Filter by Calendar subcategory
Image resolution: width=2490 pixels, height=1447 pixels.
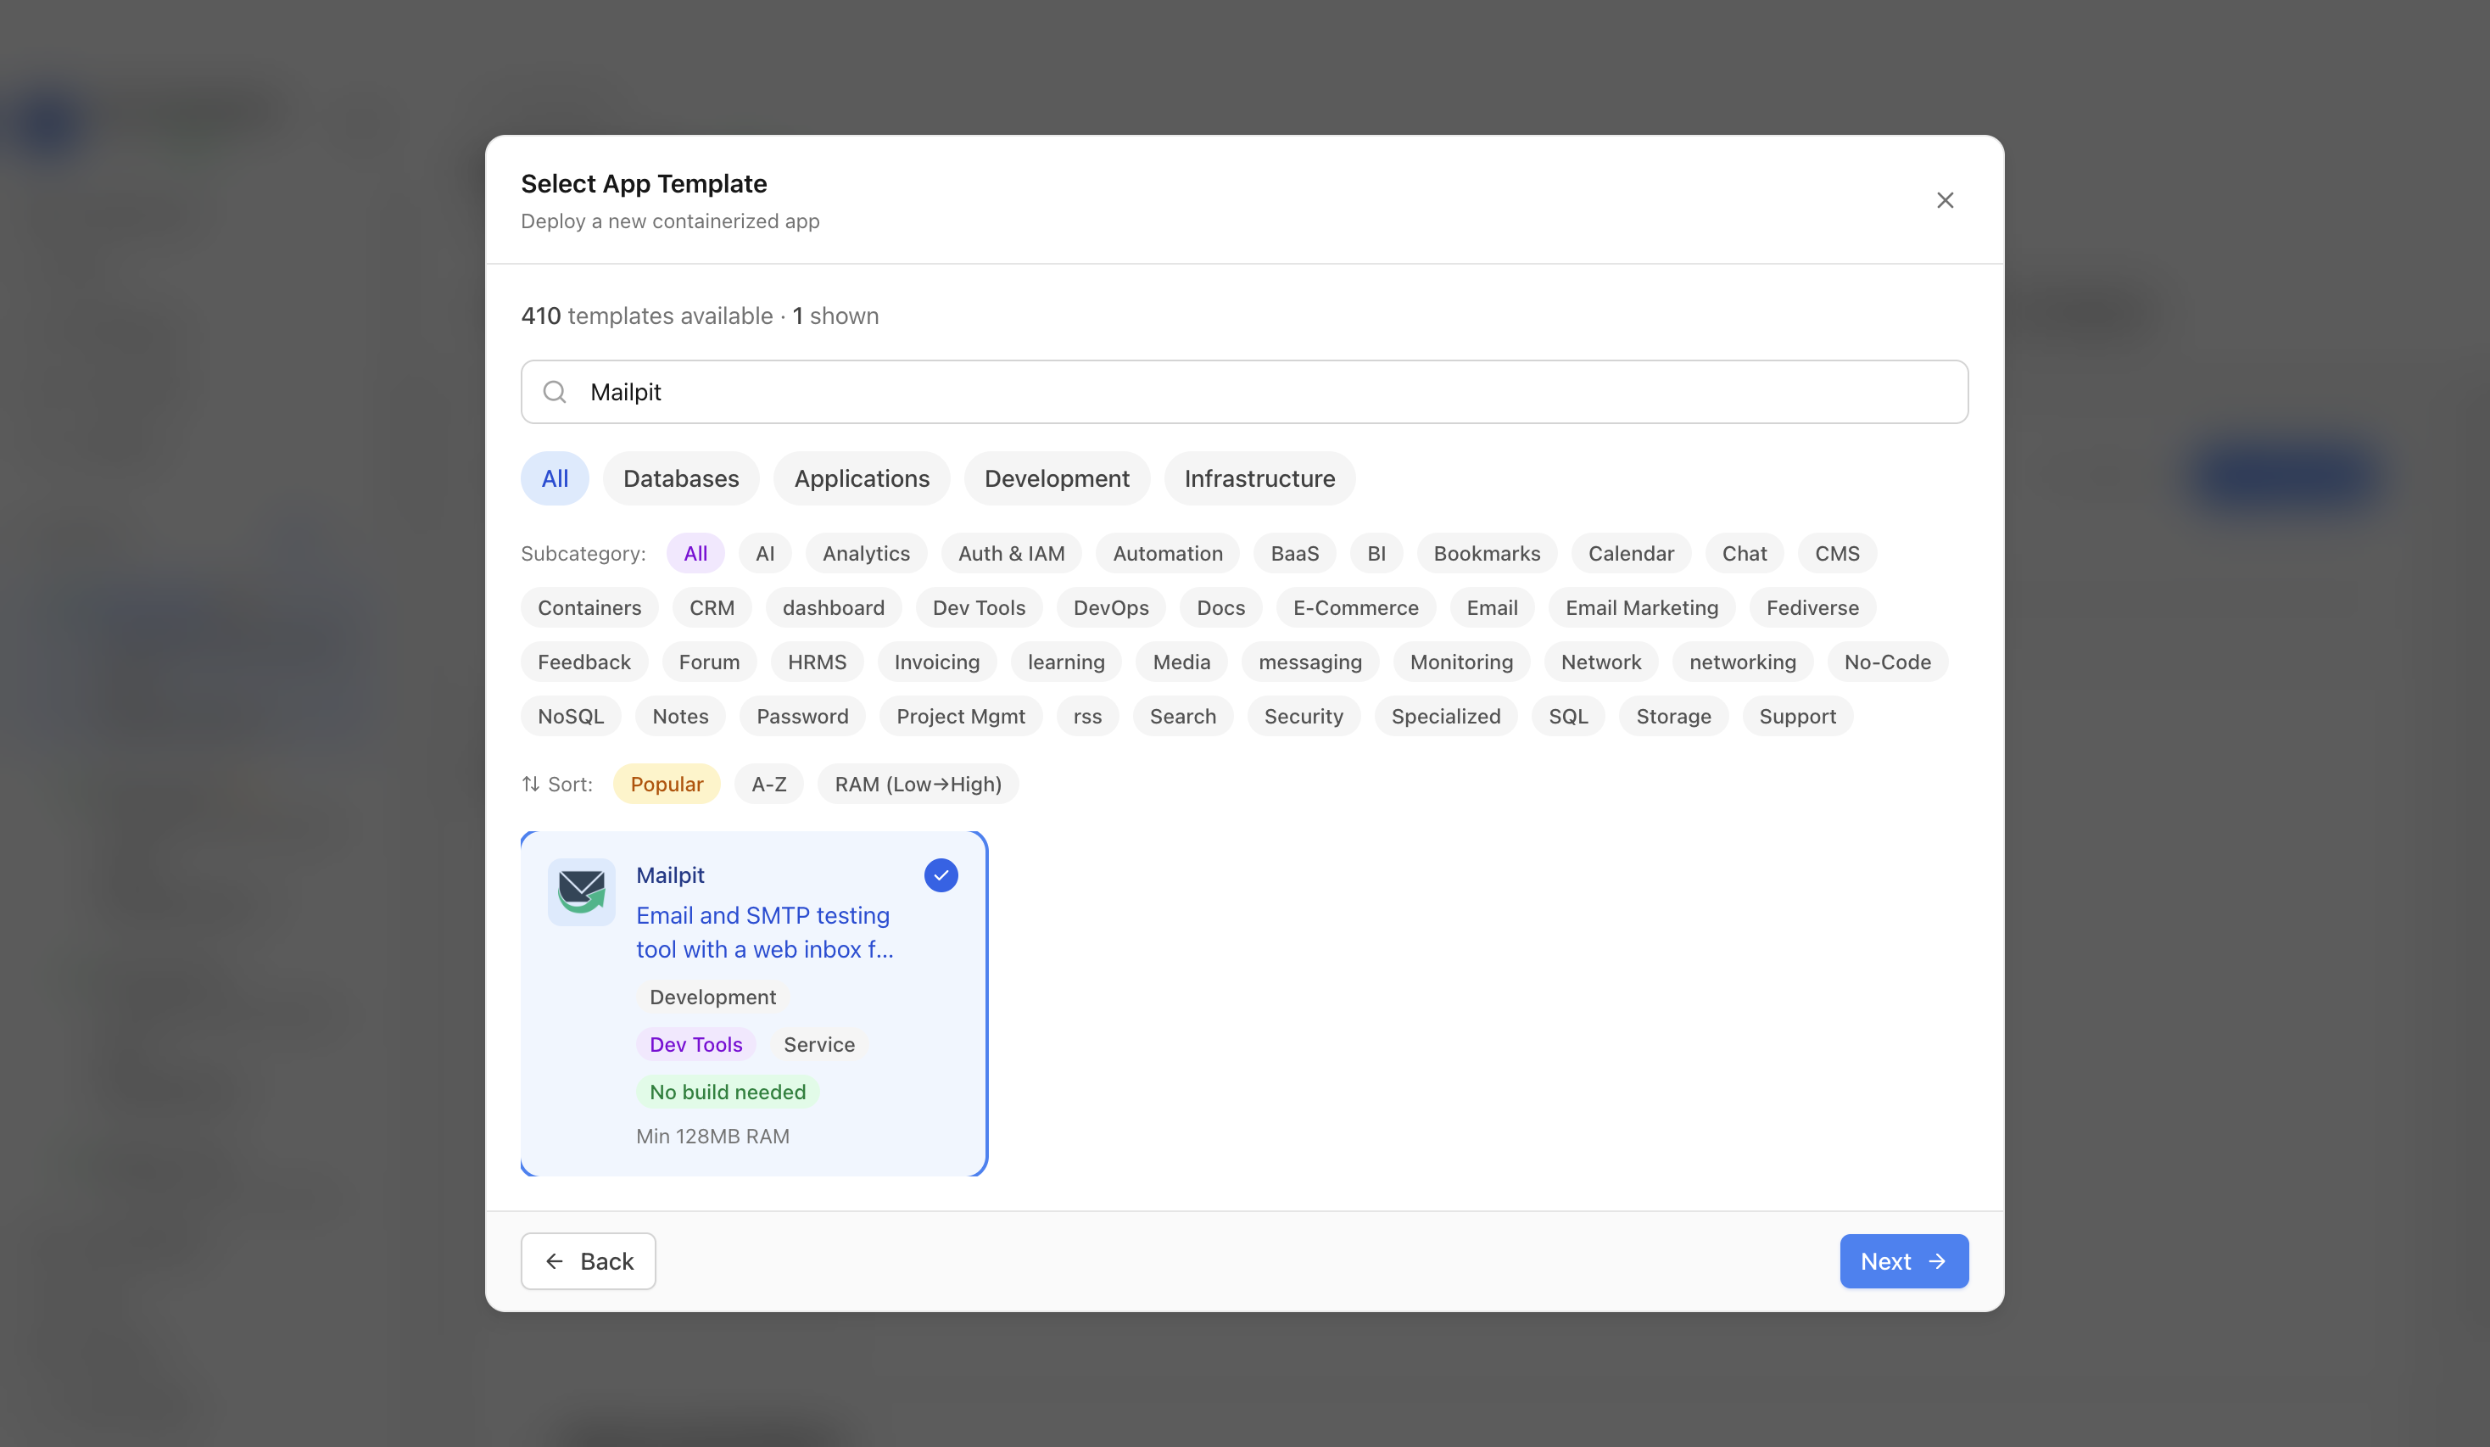[1632, 554]
